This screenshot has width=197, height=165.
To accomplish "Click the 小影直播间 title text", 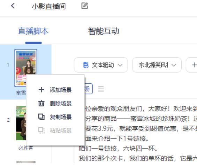I will pyautogui.click(x=49, y=6).
